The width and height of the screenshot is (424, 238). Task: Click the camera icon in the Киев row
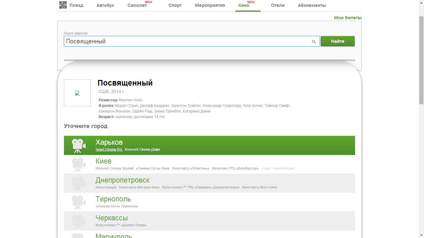coord(79,164)
